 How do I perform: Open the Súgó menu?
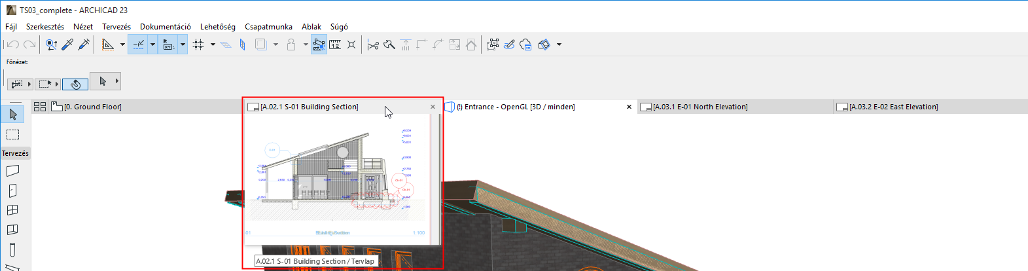tap(339, 27)
